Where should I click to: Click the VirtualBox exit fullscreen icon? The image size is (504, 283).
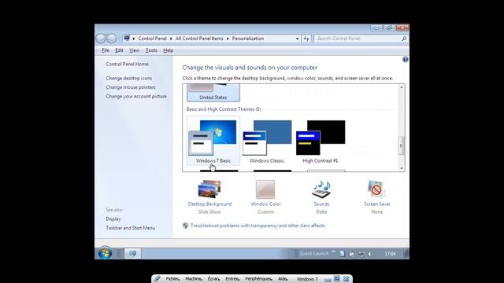point(336,279)
